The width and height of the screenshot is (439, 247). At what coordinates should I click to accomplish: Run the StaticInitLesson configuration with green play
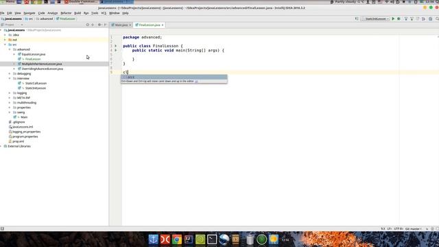[x=393, y=19]
